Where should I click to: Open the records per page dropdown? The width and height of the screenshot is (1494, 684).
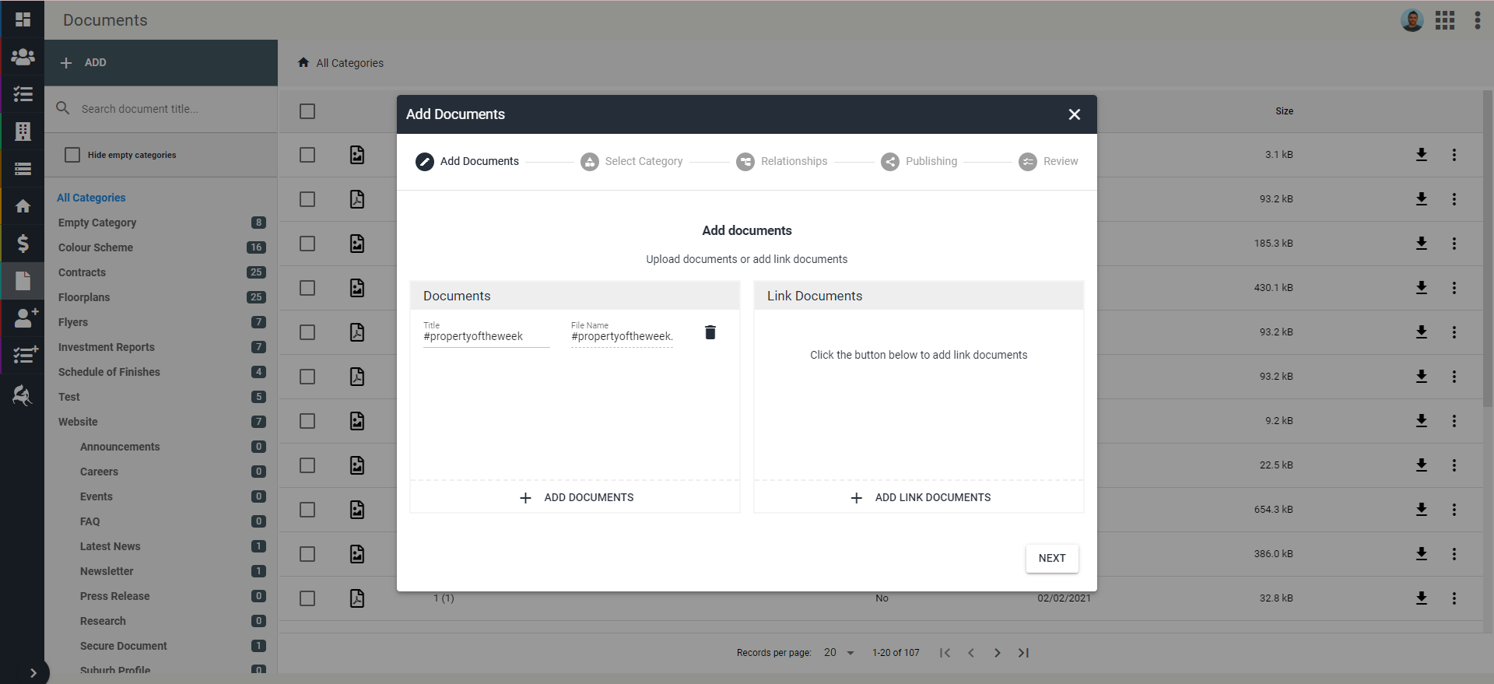[x=840, y=653]
